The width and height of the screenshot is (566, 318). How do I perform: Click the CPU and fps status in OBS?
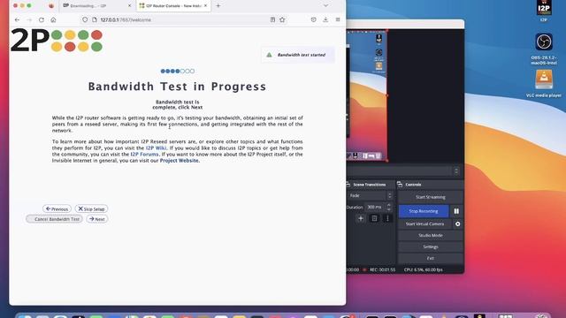pos(424,269)
